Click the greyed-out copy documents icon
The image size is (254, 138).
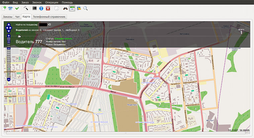pyautogui.click(x=57, y=8)
